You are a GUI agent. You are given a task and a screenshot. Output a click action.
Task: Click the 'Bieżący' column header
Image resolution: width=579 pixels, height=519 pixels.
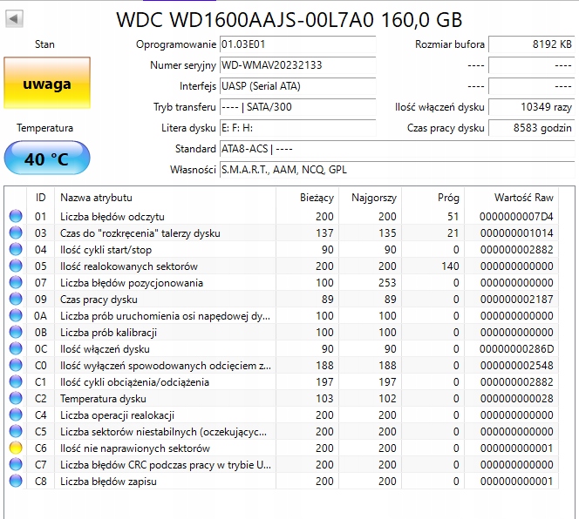[316, 198]
